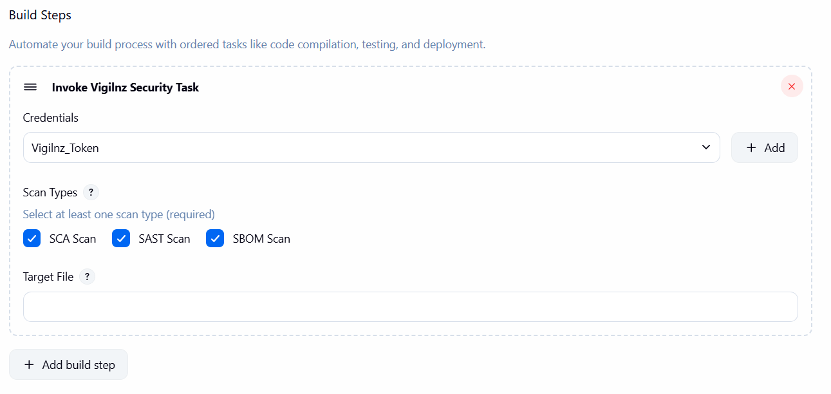Click Add build step button
This screenshot has width=831, height=394.
tap(68, 364)
